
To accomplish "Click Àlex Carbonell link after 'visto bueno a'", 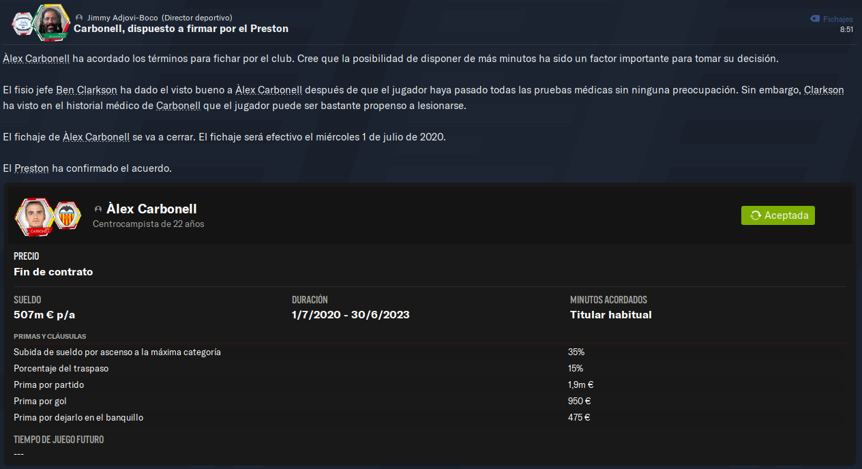I will tap(269, 90).
